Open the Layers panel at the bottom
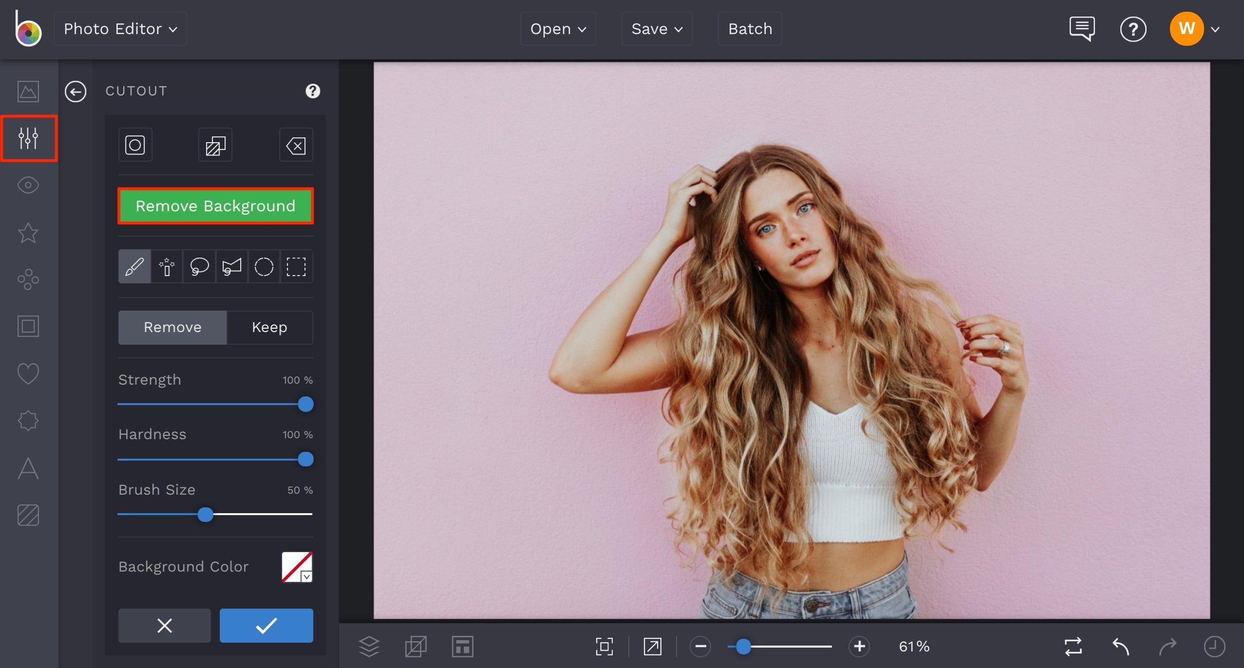 click(x=369, y=646)
